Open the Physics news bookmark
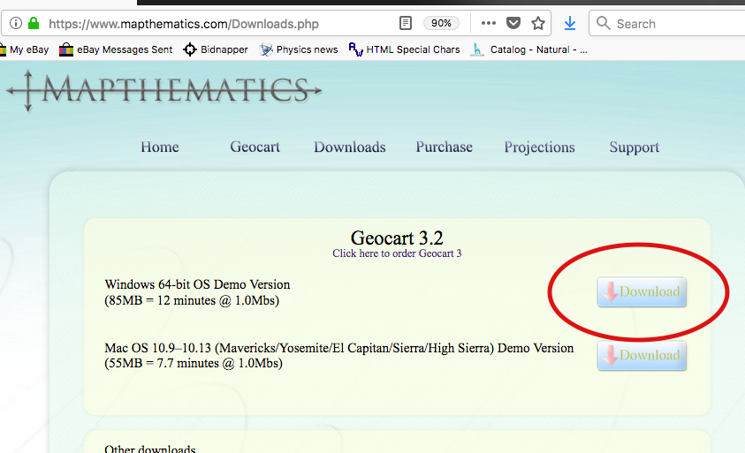Image resolution: width=745 pixels, height=453 pixels. pyautogui.click(x=298, y=49)
